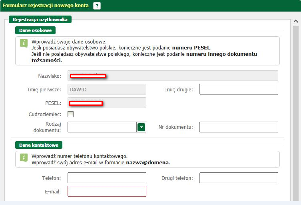Click the Rejestracja użytkownika section header
The image size is (301, 205).
tap(40, 20)
